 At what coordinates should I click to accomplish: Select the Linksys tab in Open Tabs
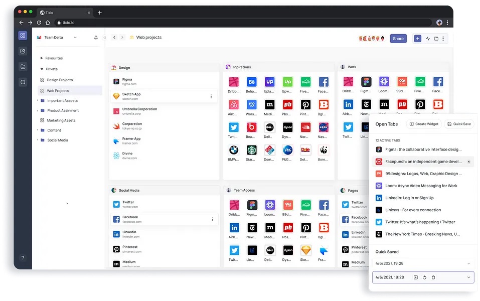[x=423, y=210]
